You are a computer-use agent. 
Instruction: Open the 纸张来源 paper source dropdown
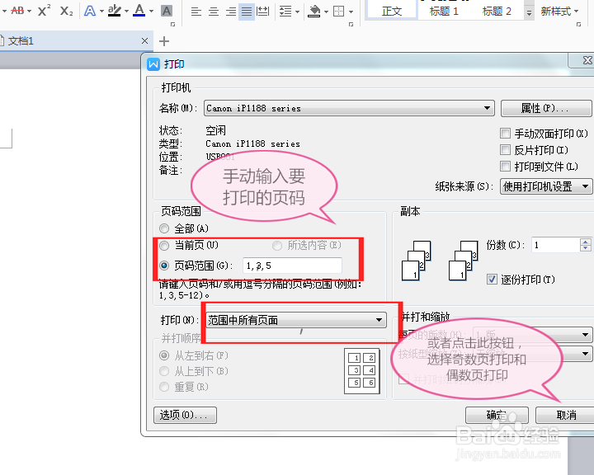click(x=545, y=186)
